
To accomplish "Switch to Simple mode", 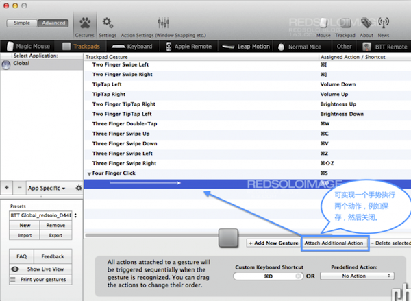I will pyautogui.click(x=22, y=23).
